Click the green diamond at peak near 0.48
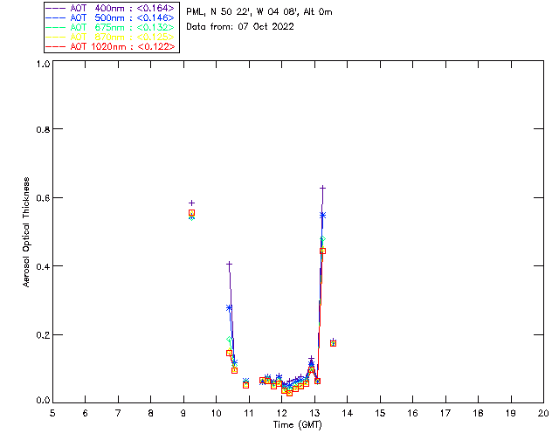This screenshot has height=447, width=559. pos(322,239)
